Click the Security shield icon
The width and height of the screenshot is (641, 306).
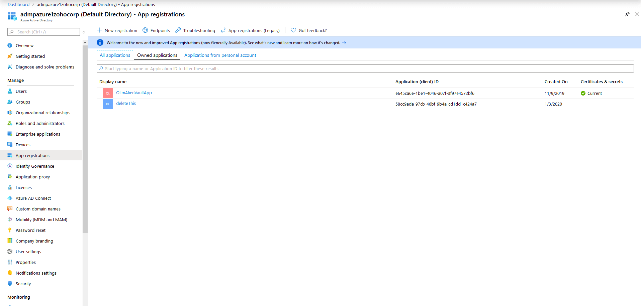coord(10,284)
